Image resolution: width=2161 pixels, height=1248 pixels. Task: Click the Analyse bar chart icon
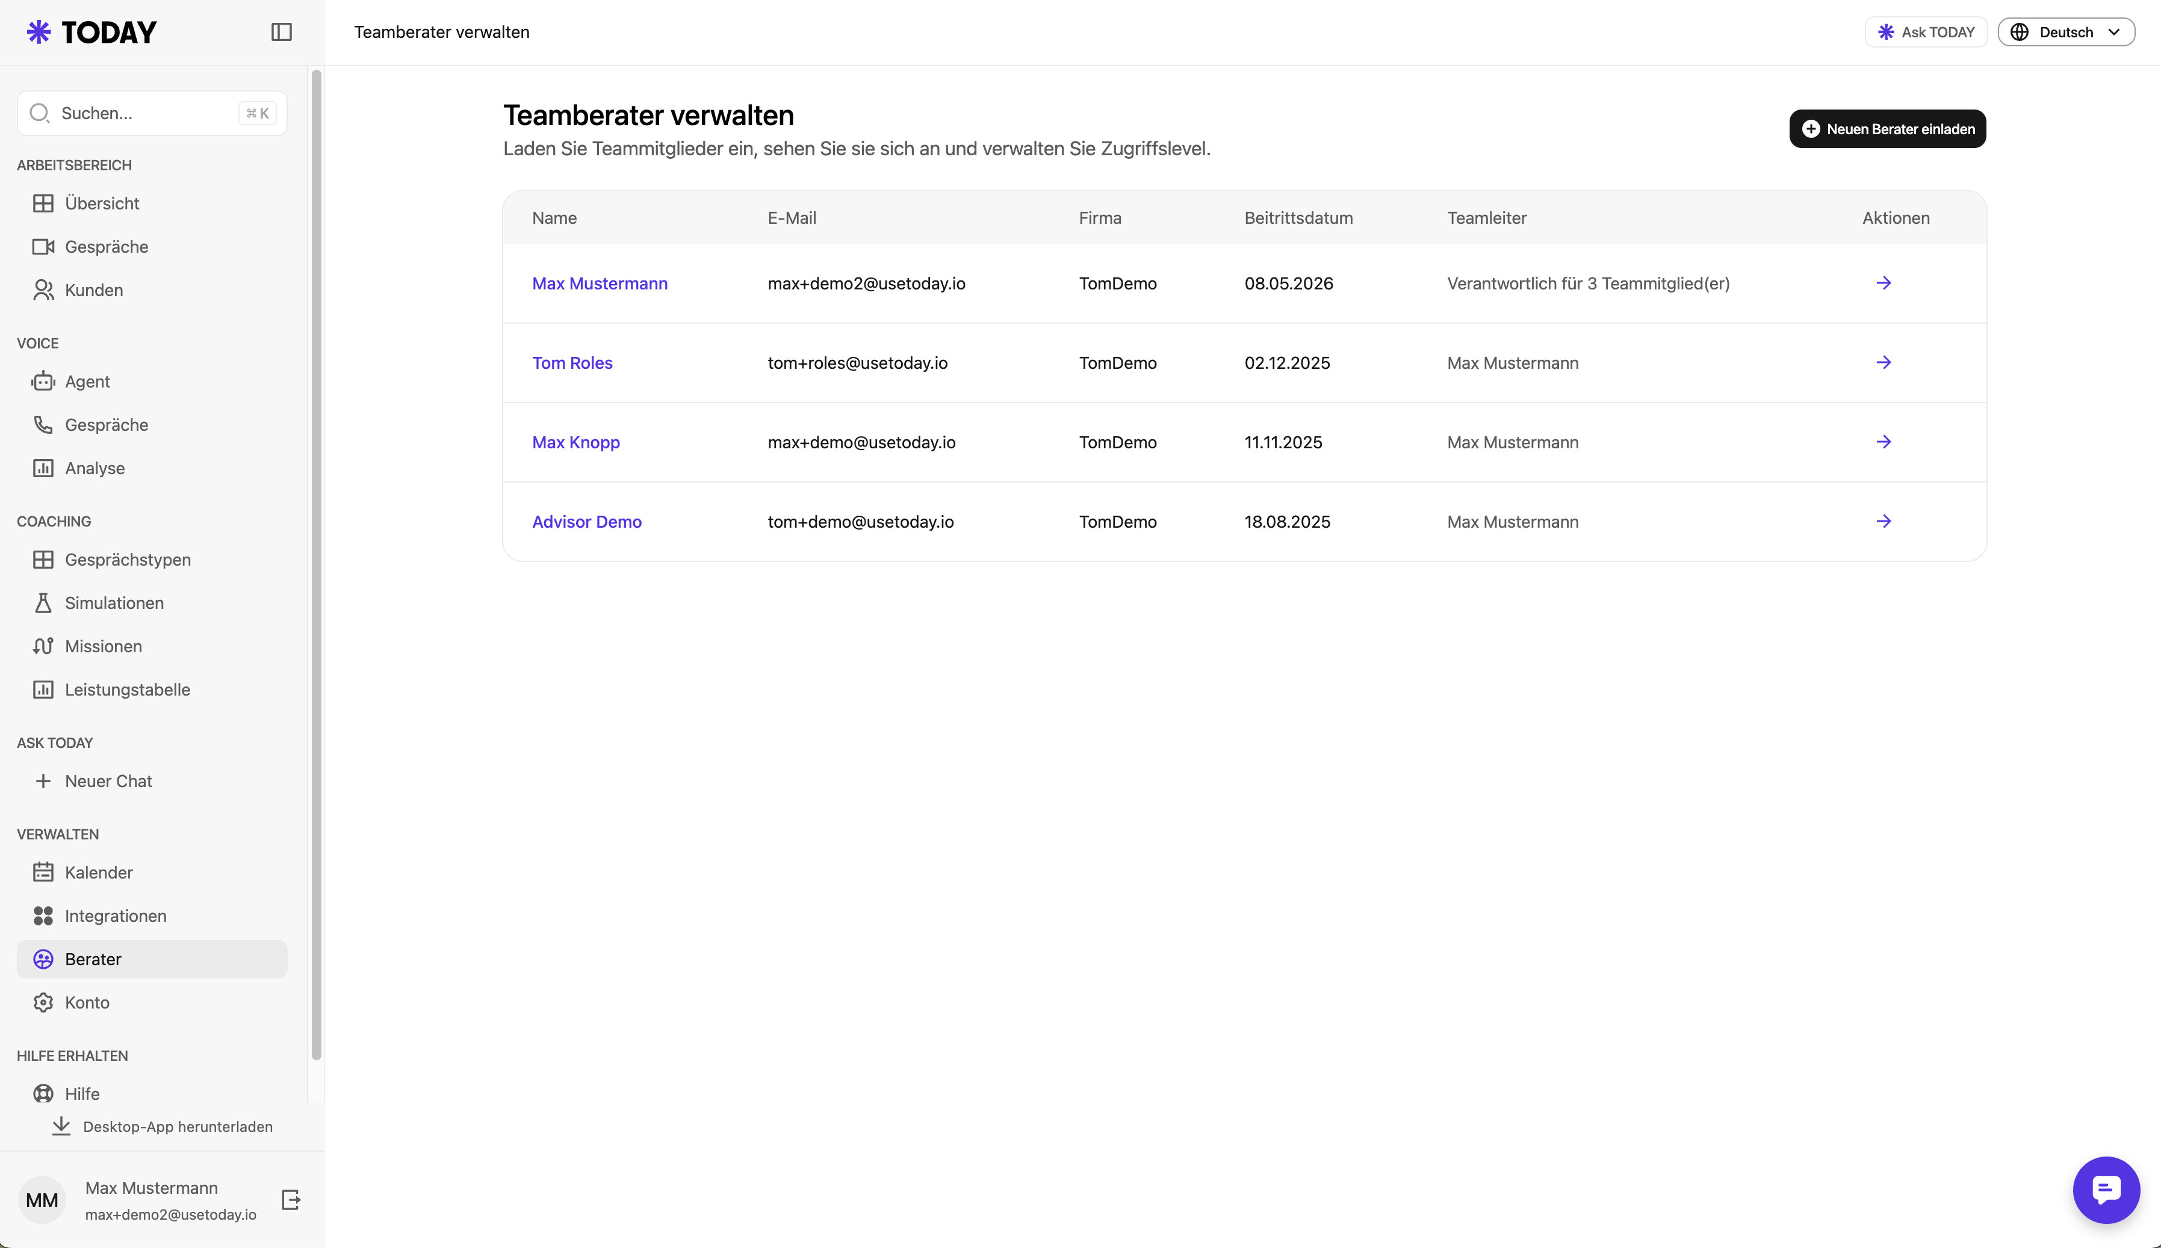pos(43,468)
